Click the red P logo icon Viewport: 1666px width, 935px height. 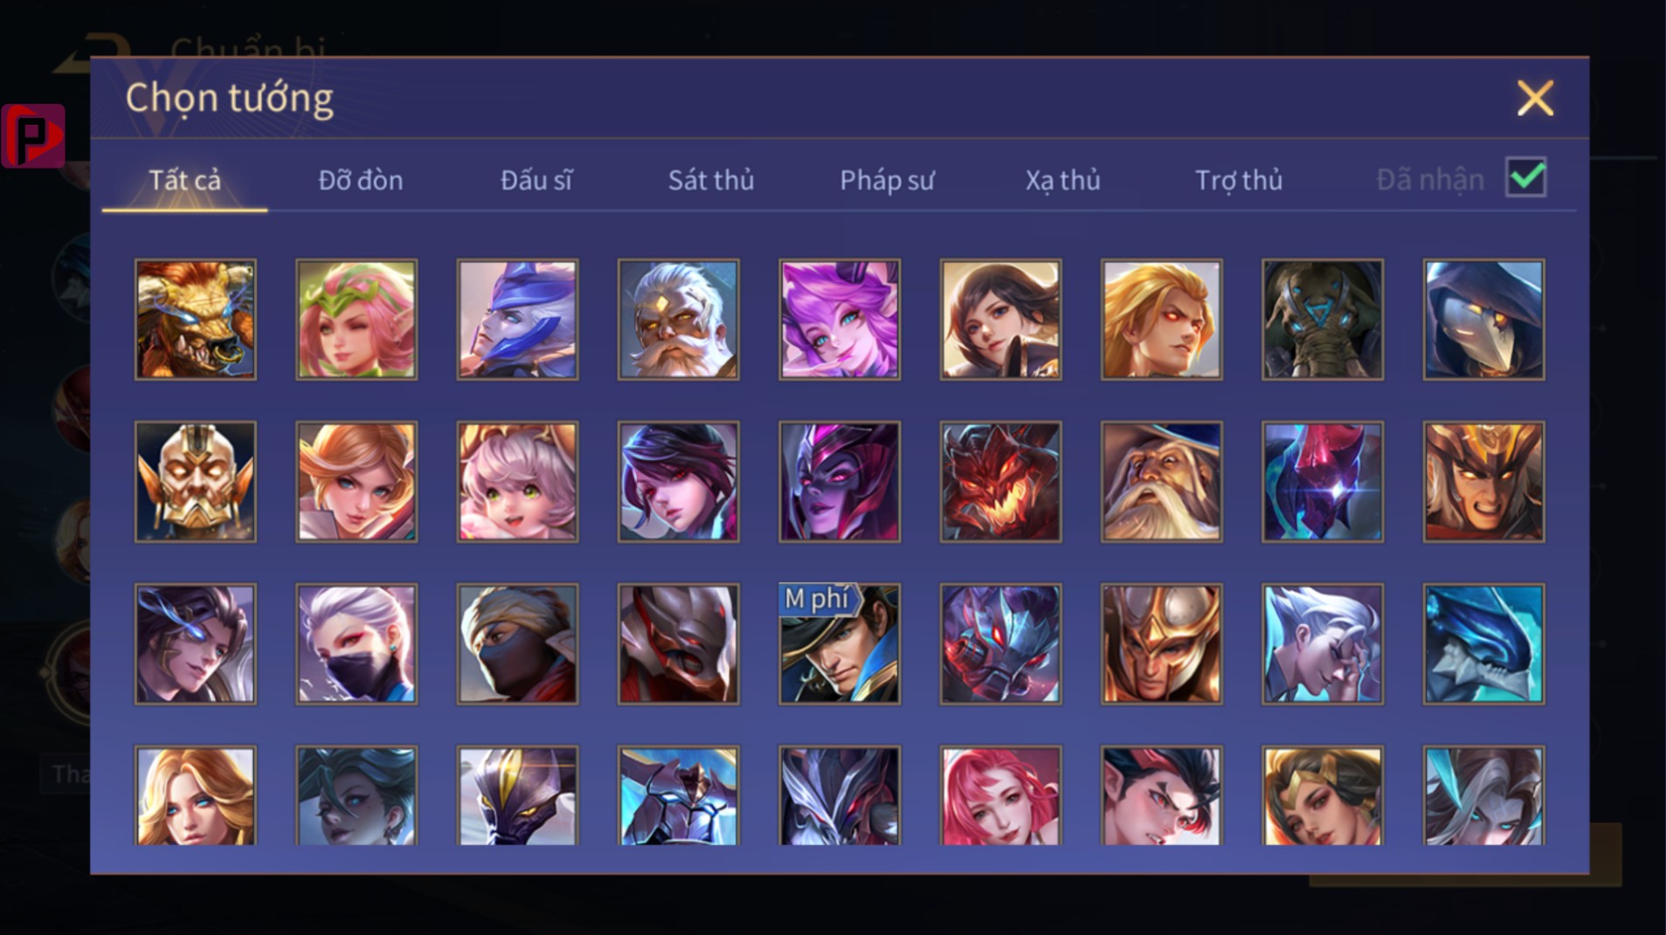click(33, 135)
